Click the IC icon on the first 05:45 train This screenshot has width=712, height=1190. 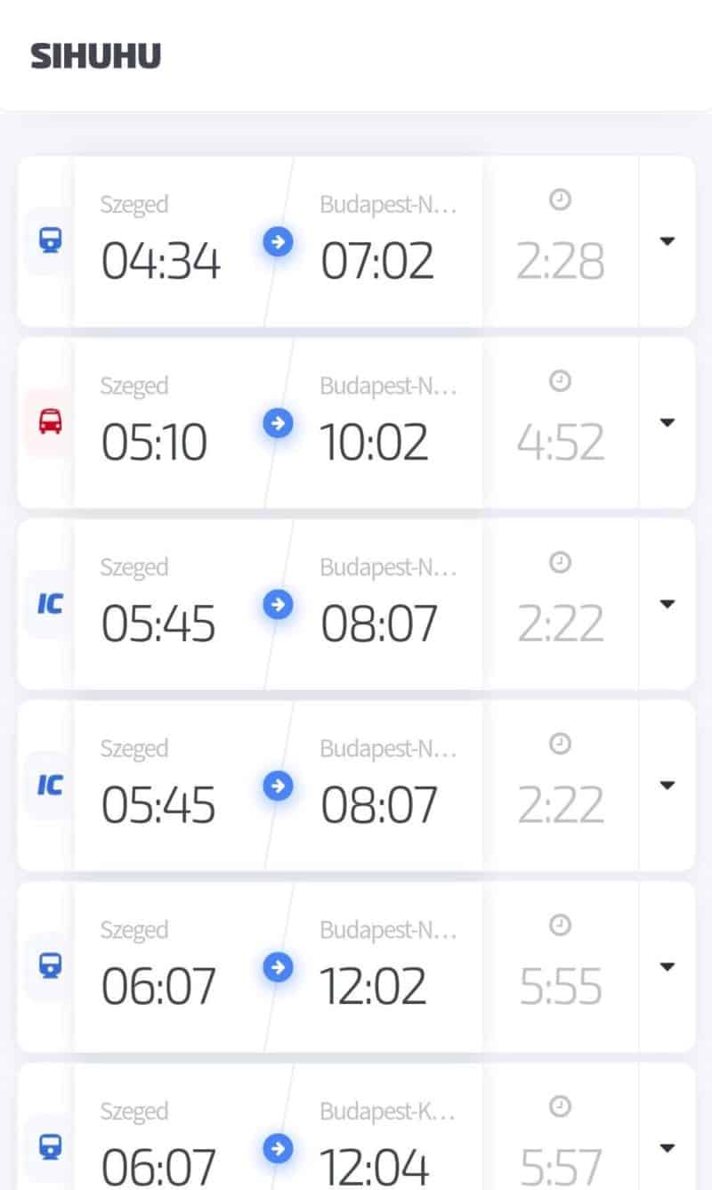point(50,604)
